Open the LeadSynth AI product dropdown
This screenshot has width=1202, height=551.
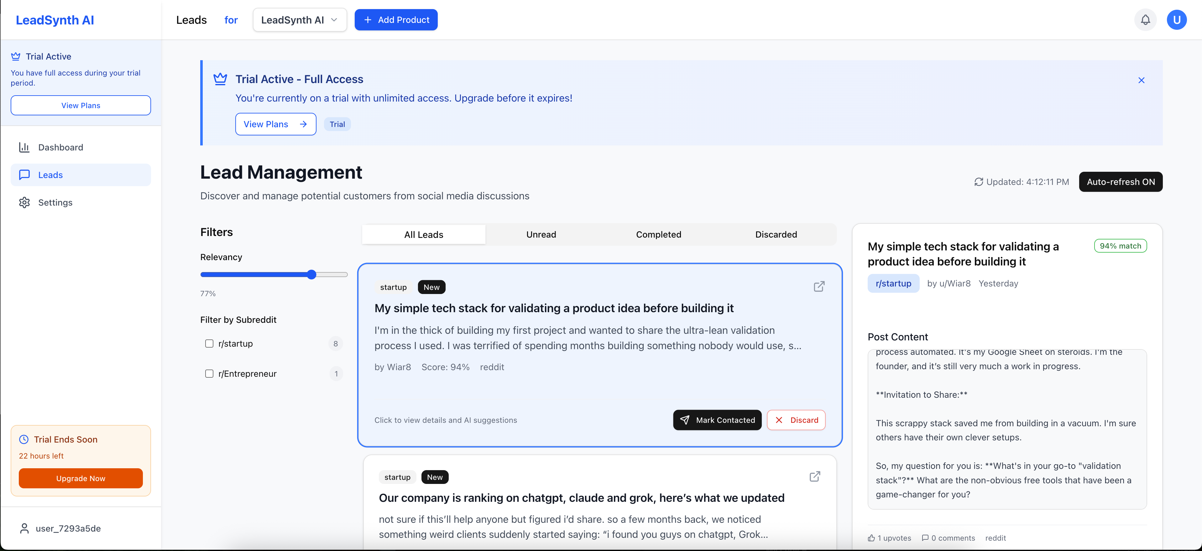300,20
